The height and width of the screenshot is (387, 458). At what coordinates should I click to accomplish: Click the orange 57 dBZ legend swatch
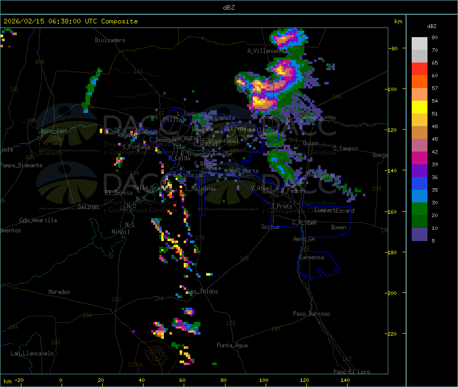tap(419, 82)
